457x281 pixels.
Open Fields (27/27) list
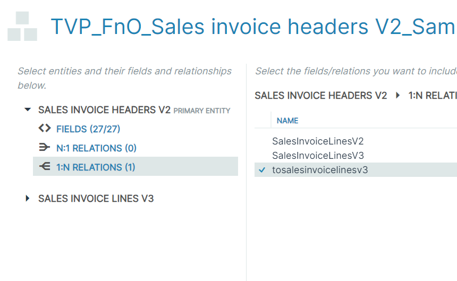88,129
